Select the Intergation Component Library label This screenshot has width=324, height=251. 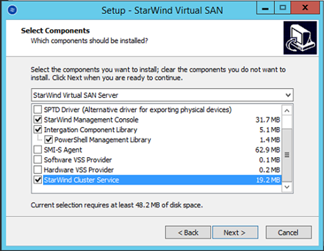(x=91, y=130)
